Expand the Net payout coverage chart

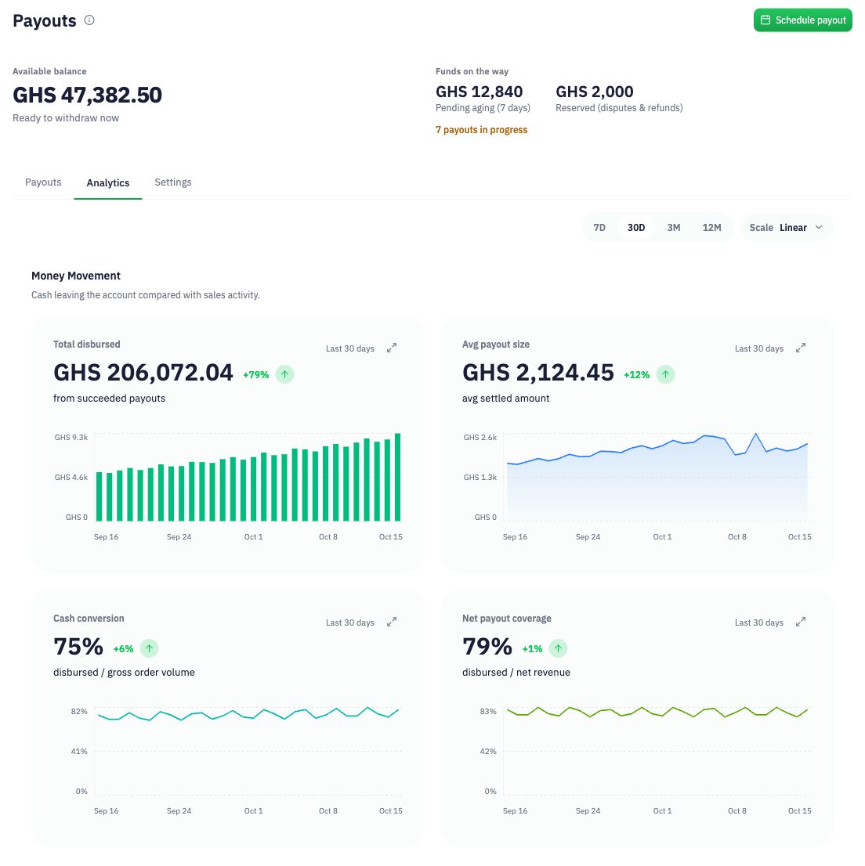(801, 622)
